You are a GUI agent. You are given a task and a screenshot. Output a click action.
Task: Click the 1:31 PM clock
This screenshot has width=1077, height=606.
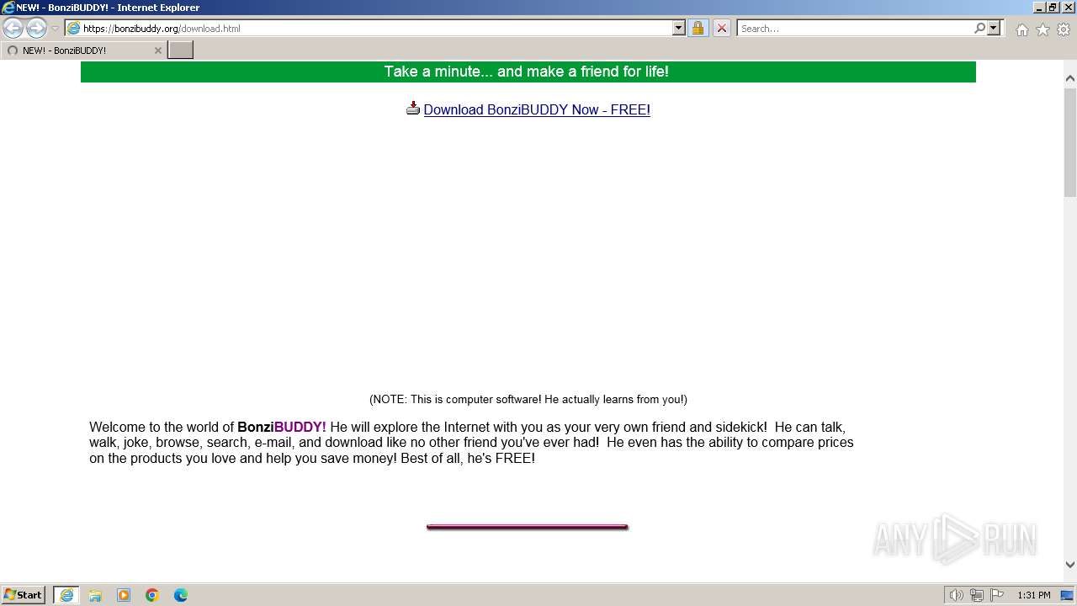click(1033, 595)
